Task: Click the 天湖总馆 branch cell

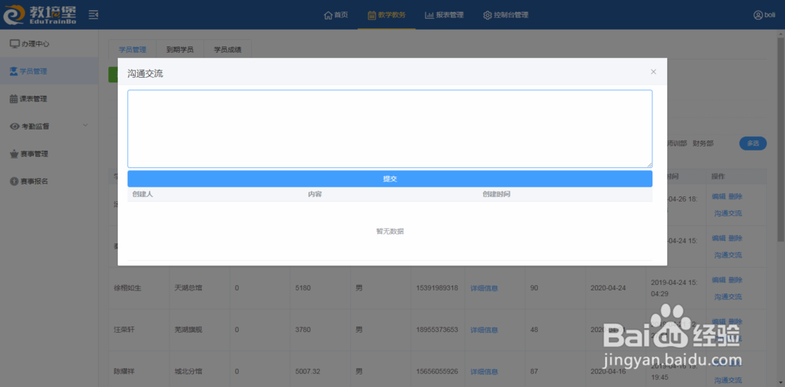Action: tap(188, 288)
